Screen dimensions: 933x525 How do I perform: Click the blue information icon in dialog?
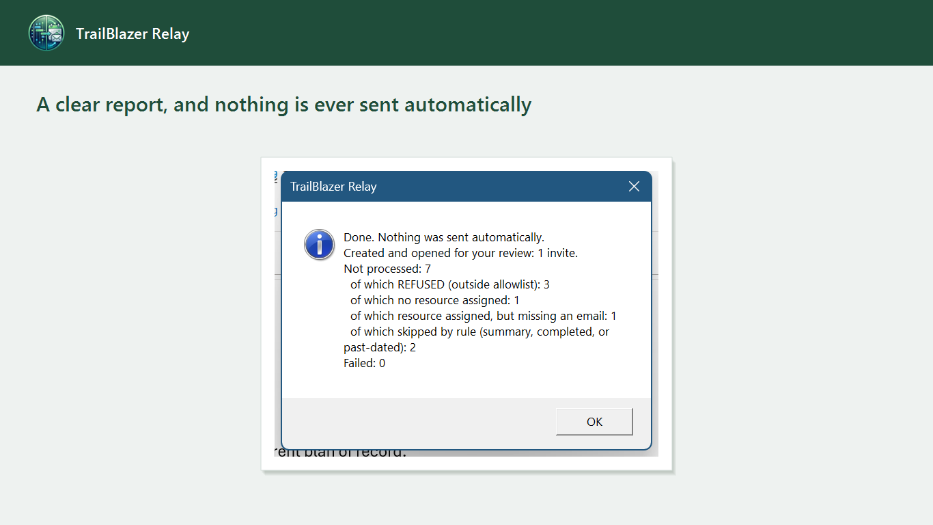(319, 245)
